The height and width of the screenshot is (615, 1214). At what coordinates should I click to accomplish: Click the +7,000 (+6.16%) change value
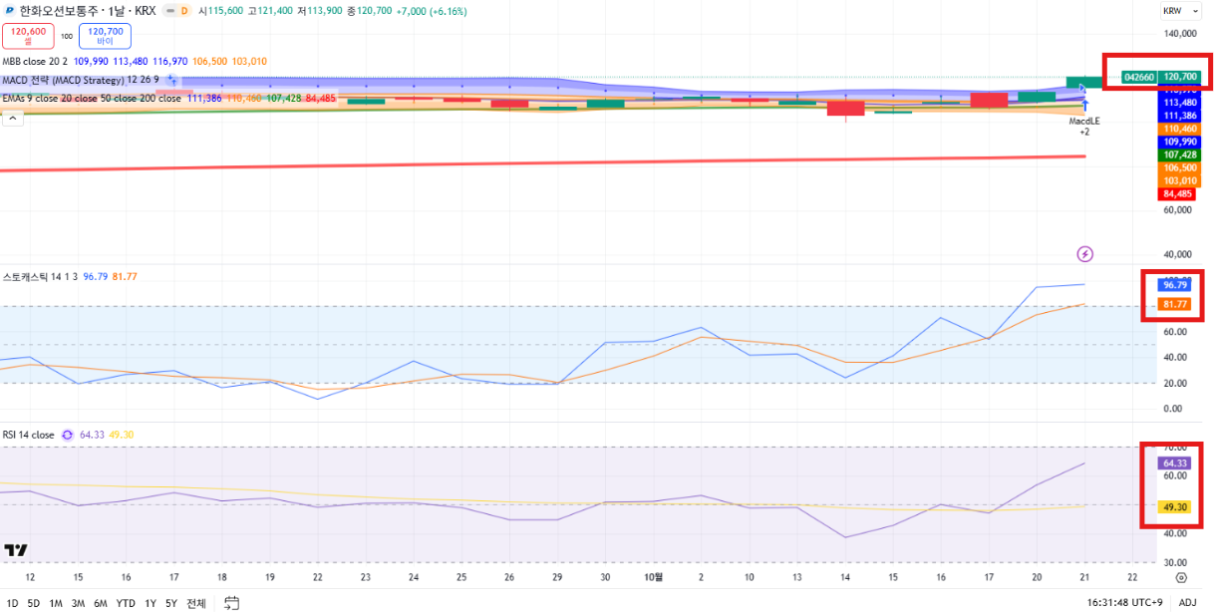(x=431, y=11)
